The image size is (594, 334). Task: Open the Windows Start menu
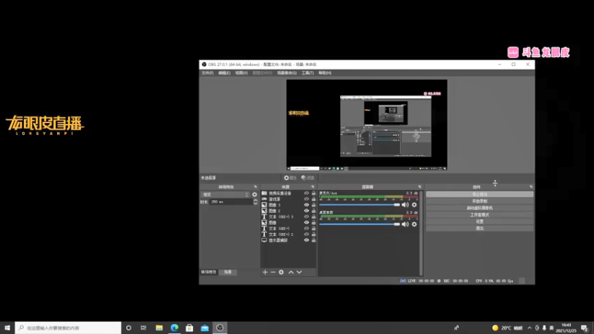tap(7, 328)
